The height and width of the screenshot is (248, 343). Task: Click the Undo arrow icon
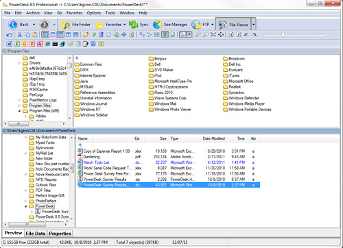click(x=9, y=35)
